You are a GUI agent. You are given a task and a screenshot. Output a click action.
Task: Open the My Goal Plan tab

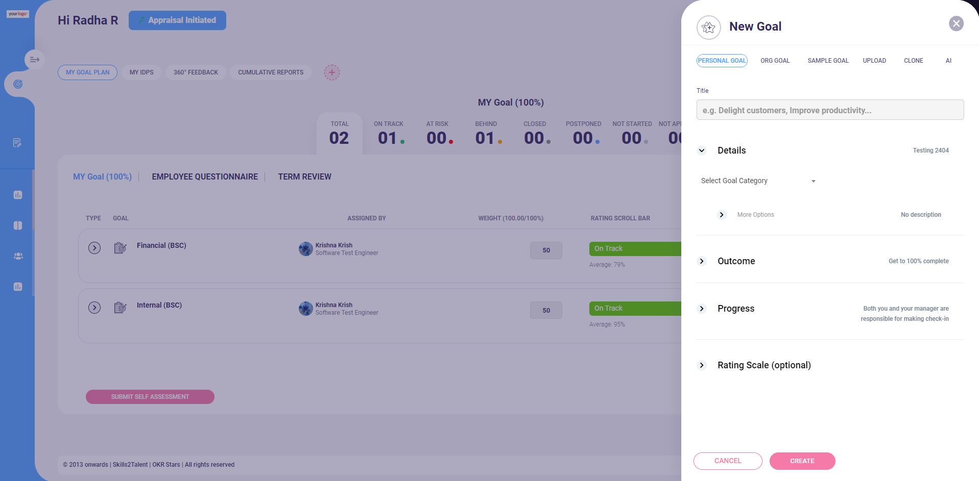click(x=87, y=72)
